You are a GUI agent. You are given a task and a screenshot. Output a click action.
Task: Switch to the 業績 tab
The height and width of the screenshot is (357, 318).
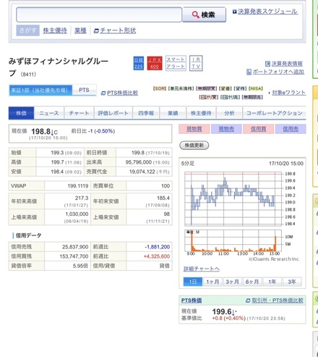[173, 113]
